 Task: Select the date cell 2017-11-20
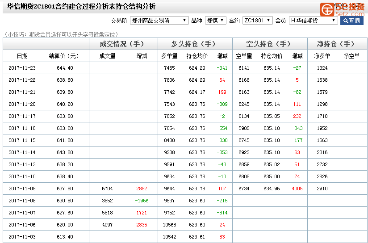(22, 104)
